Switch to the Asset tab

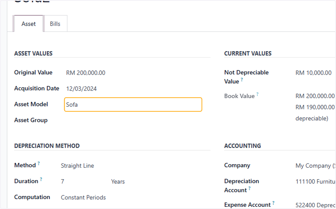pos(29,24)
